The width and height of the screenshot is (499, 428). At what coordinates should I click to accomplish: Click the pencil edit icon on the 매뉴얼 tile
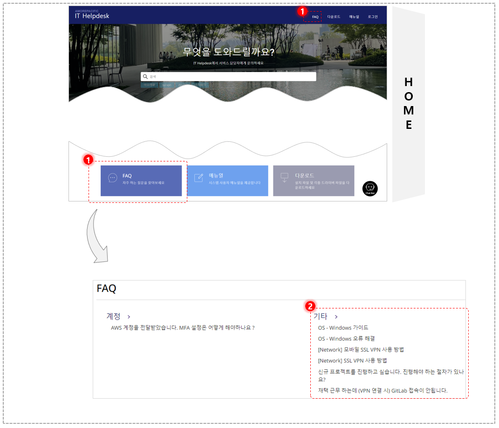[198, 178]
